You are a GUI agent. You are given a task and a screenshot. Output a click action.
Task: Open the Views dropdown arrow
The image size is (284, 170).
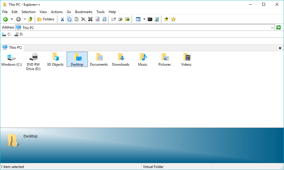point(144,19)
